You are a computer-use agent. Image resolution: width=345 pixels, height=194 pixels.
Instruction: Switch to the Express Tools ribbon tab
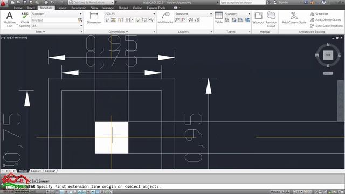(156, 8)
